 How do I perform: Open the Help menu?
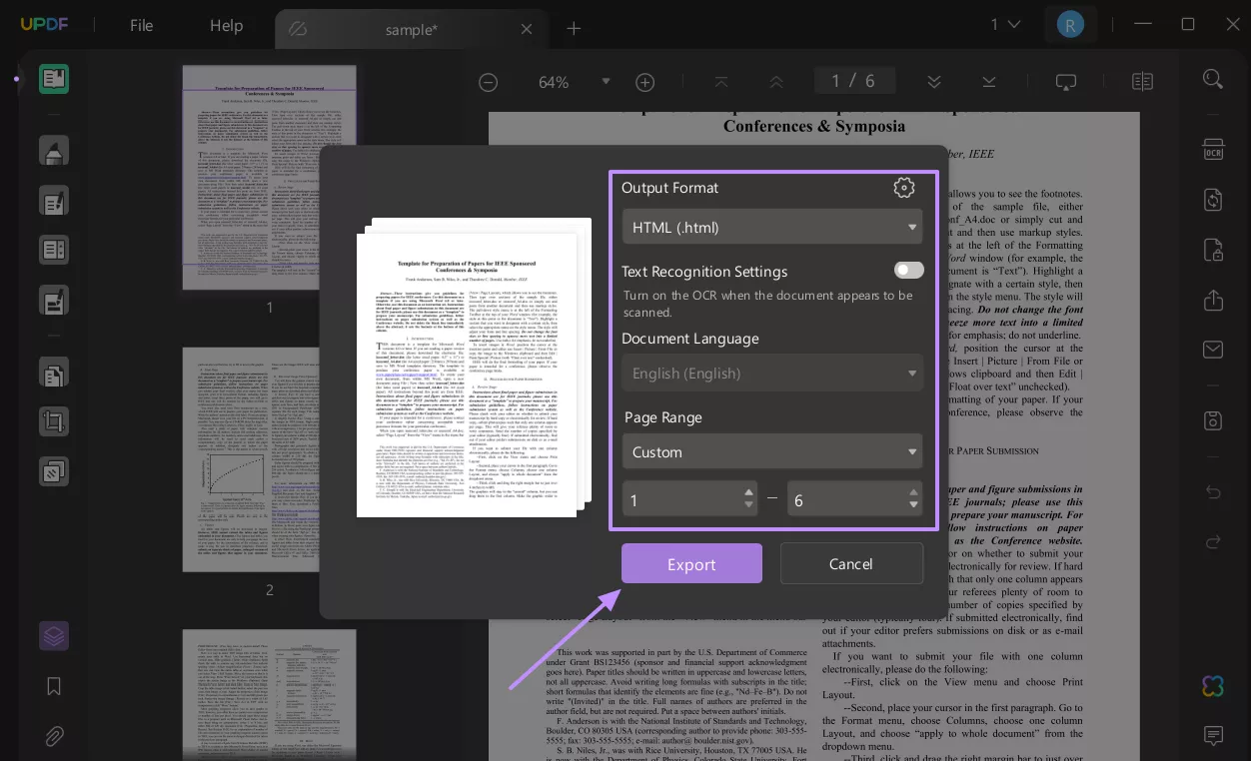coord(226,26)
